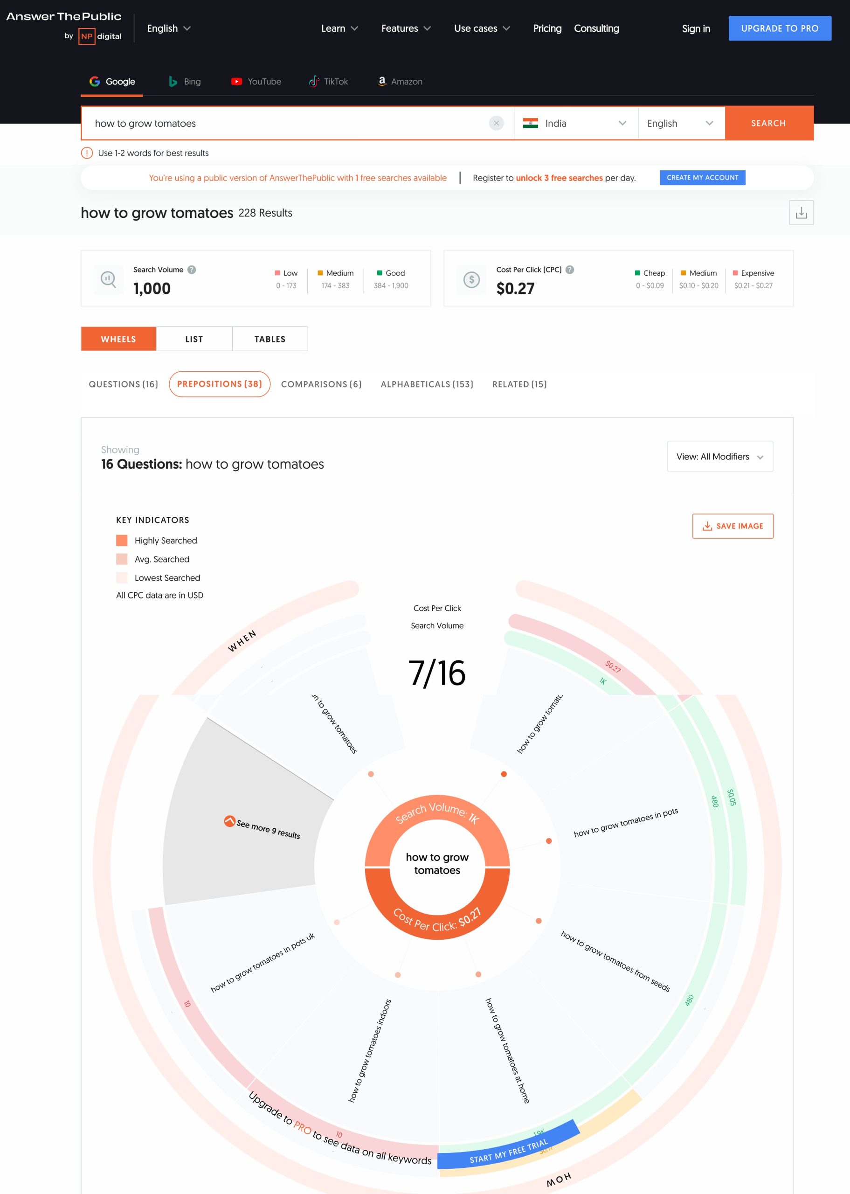Download results using the export icon
The width and height of the screenshot is (850, 1194).
(x=801, y=213)
